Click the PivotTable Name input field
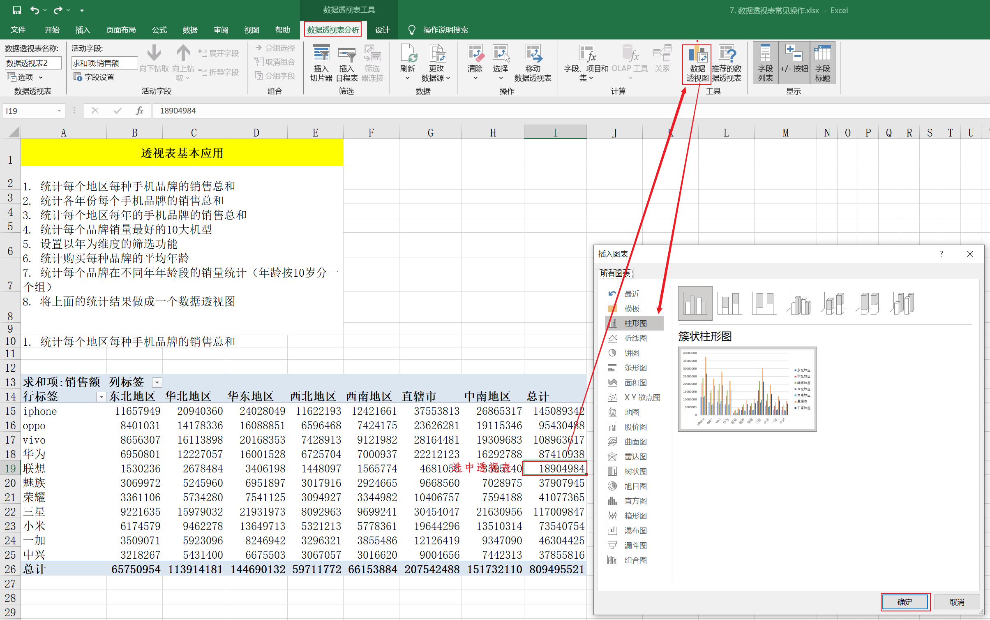 tap(33, 63)
